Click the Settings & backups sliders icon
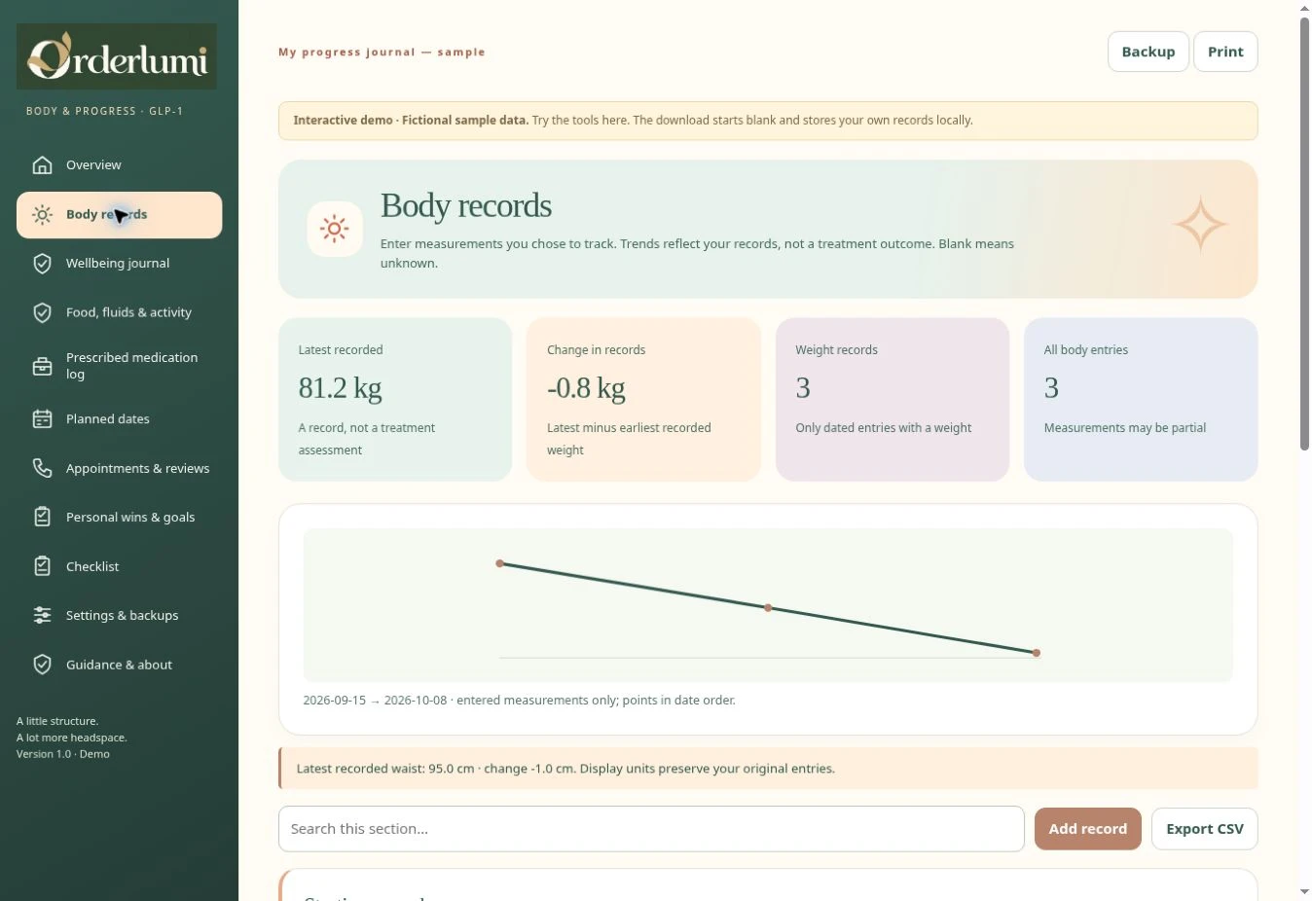1312x901 pixels. (x=42, y=616)
